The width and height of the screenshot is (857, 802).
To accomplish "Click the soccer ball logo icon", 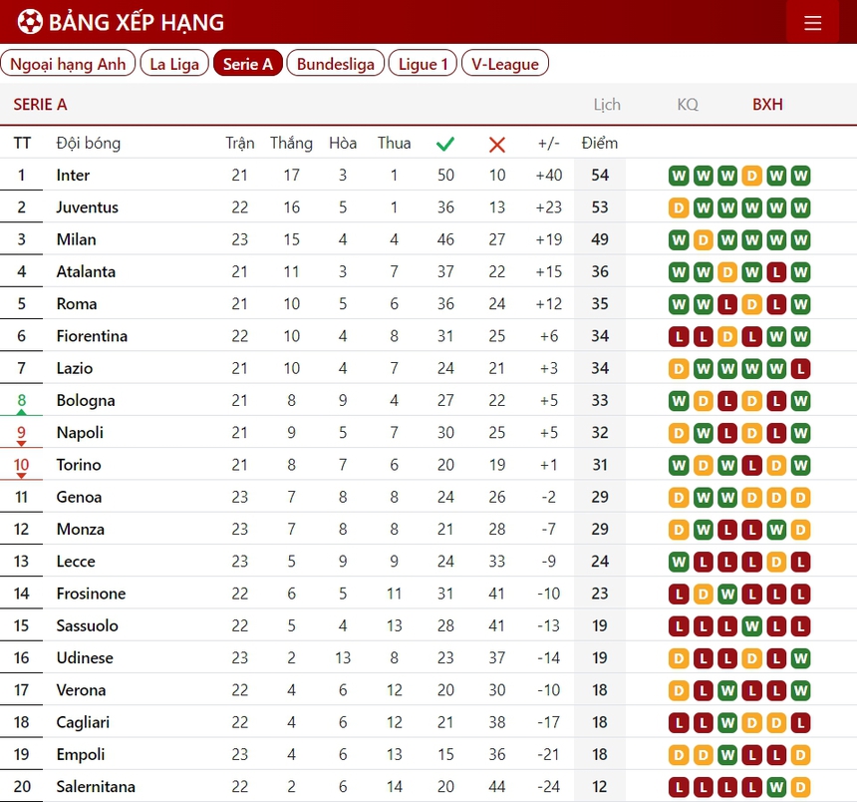I will click(x=30, y=22).
